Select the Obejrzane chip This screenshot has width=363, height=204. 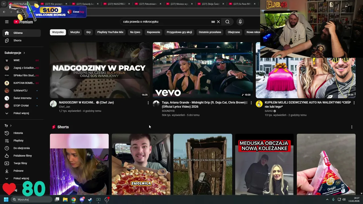(234, 32)
